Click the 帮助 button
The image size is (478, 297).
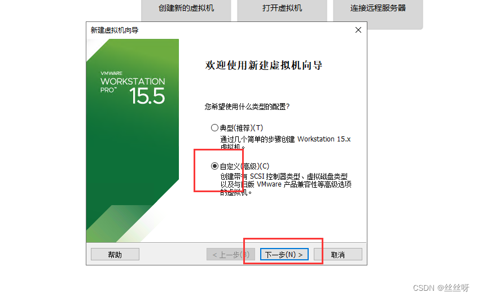point(115,254)
